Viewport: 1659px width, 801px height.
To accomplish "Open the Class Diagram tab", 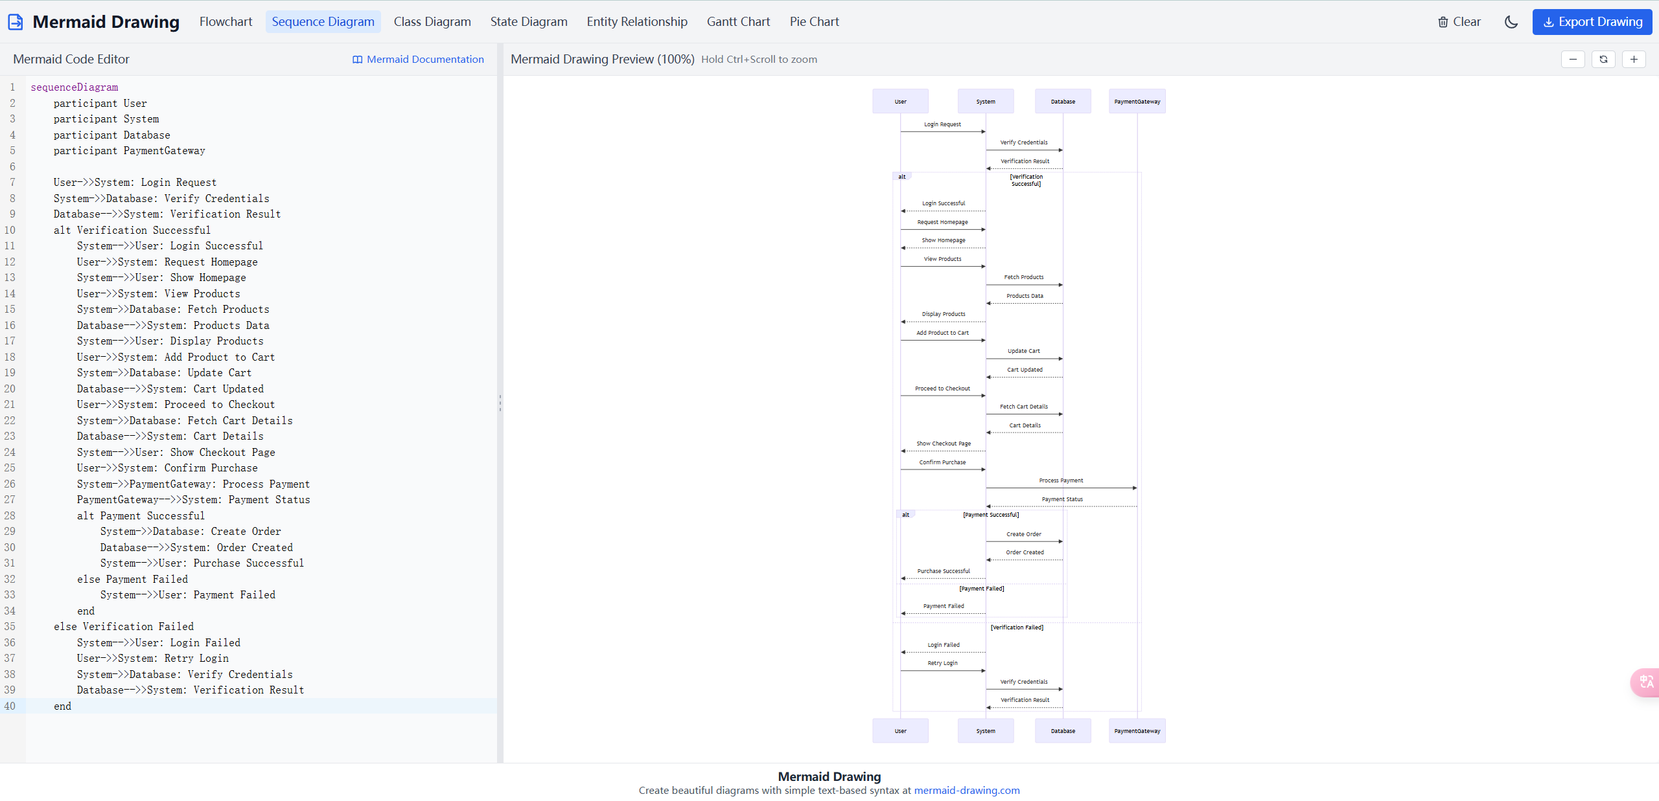I will (432, 22).
